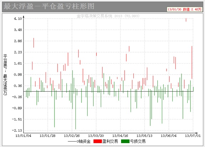Viewport: 205px width, 147px height.
Task: Click the y-axis value -0.26
Action: pos(17,97)
